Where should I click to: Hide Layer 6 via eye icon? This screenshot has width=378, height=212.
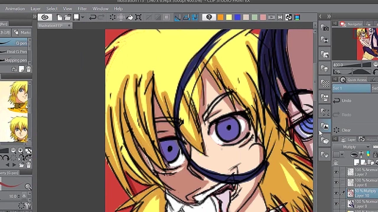coord(336,183)
